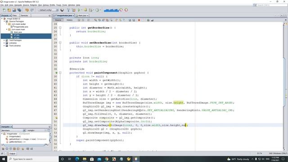The width and height of the screenshot is (288, 162).
Task: Open the Tools menu
Action: [x=65, y=5]
